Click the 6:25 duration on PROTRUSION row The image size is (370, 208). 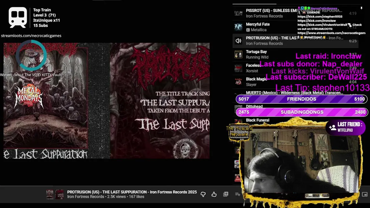[353, 41]
